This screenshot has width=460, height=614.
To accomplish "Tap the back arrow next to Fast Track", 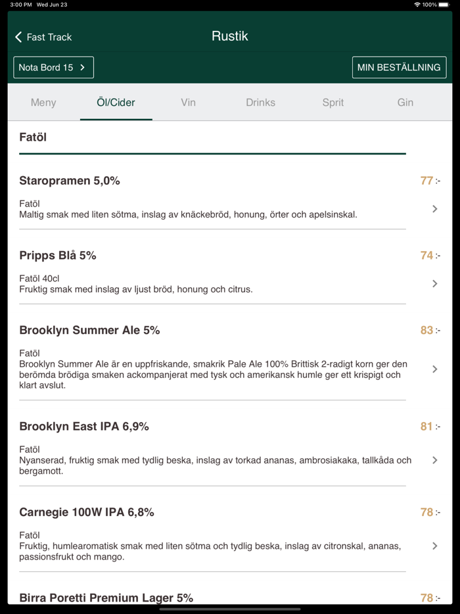I will (x=18, y=37).
